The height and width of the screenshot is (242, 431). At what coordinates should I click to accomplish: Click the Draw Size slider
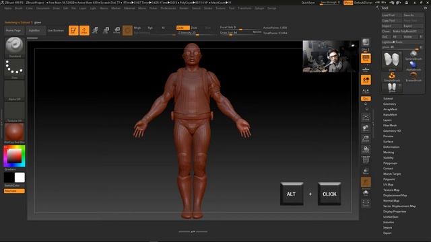[x=240, y=33]
